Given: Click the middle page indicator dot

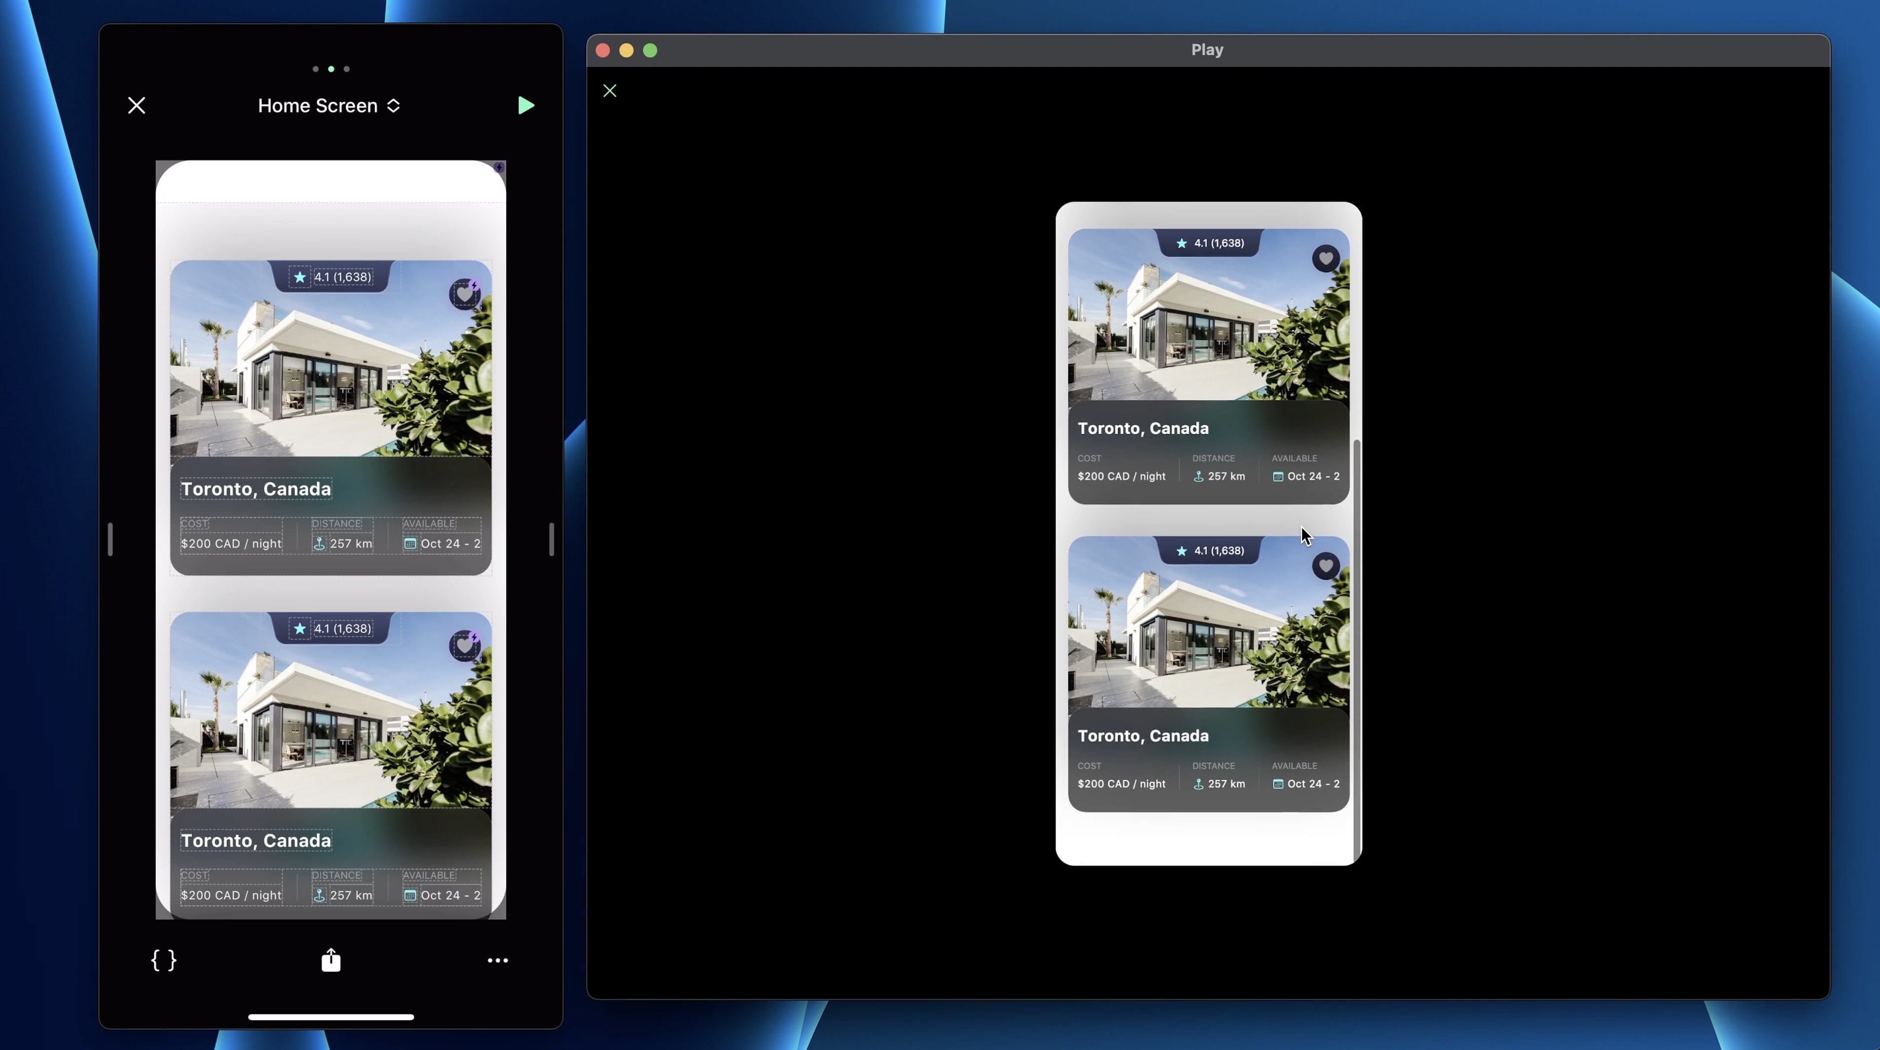Looking at the screenshot, I should pyautogui.click(x=331, y=69).
